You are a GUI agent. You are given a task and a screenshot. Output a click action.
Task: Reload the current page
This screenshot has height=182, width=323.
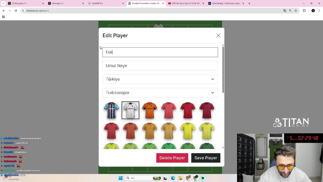pyautogui.click(x=16, y=11)
